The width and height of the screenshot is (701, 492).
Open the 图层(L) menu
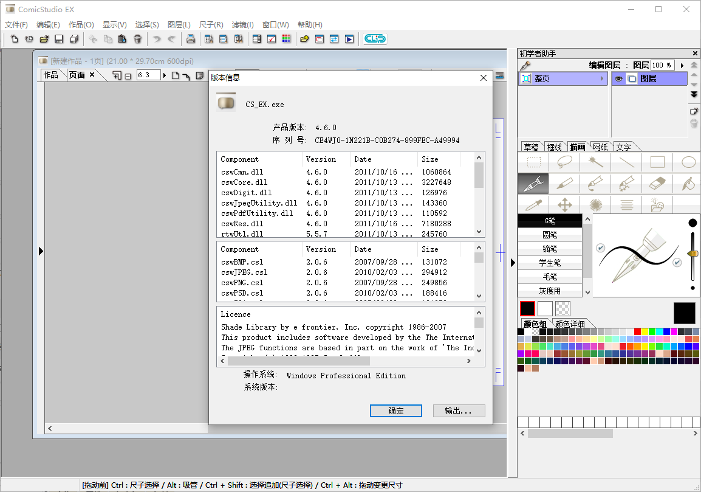[x=179, y=24]
